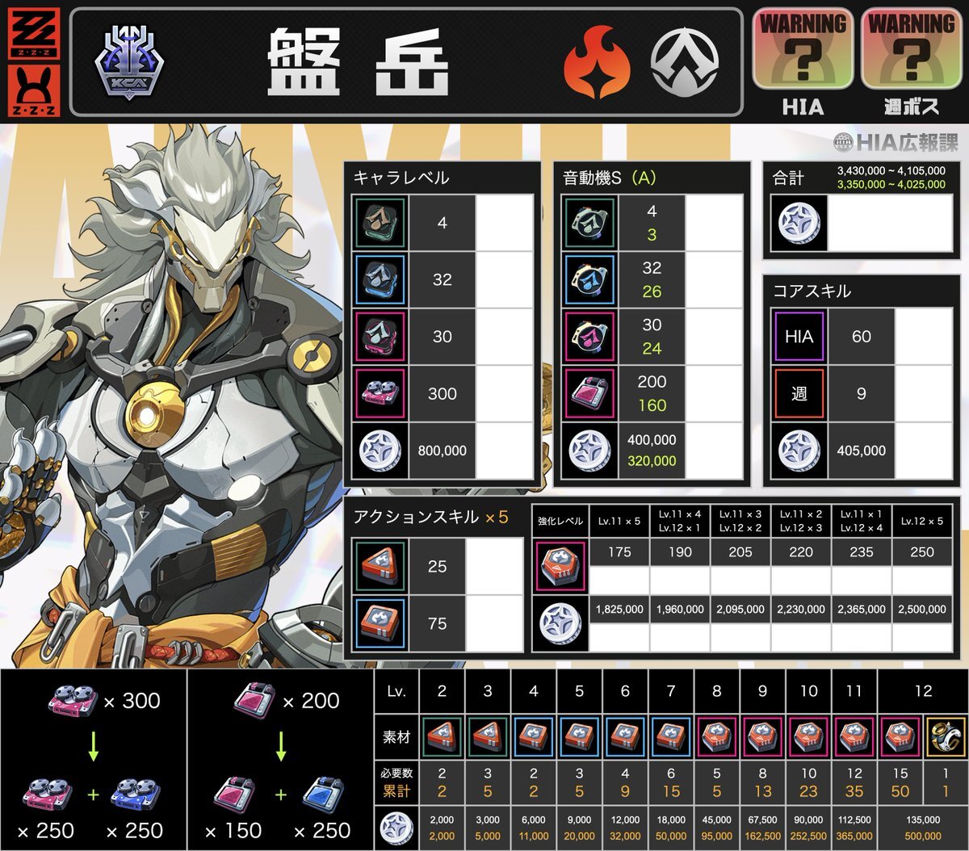Viewport: 969px width, 851px height.
Task: Click the red bunny icon below ZZZ logo
Action: pyautogui.click(x=33, y=90)
